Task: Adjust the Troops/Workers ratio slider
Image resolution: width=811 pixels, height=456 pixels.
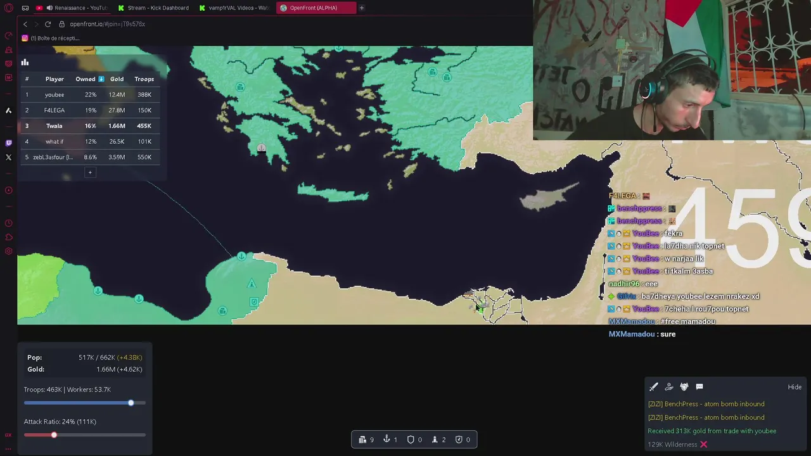Action: click(x=85, y=403)
